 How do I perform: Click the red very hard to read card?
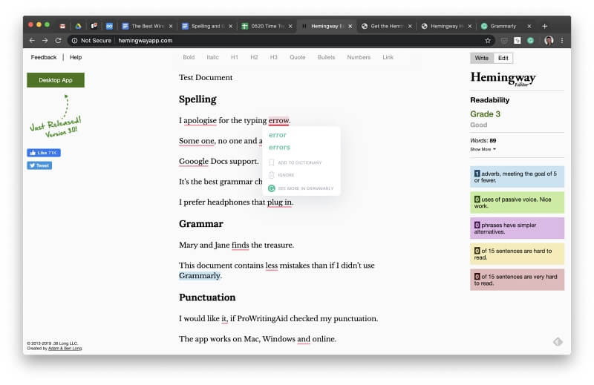tap(517, 280)
